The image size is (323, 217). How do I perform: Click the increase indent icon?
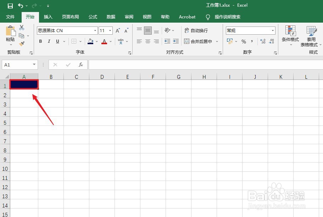[x=176, y=41]
